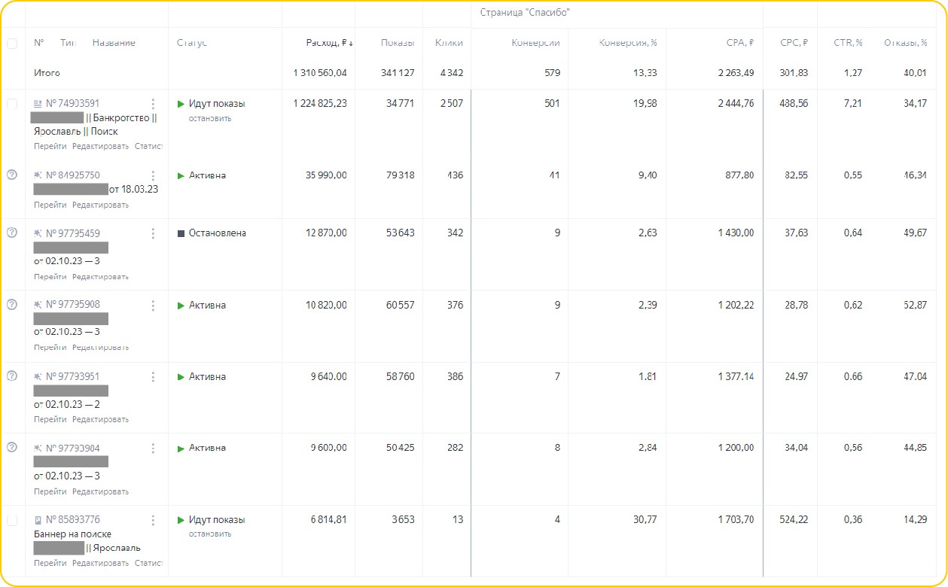Sort table by CTR, % column
Viewport: 948px width, 587px height.
pos(848,43)
